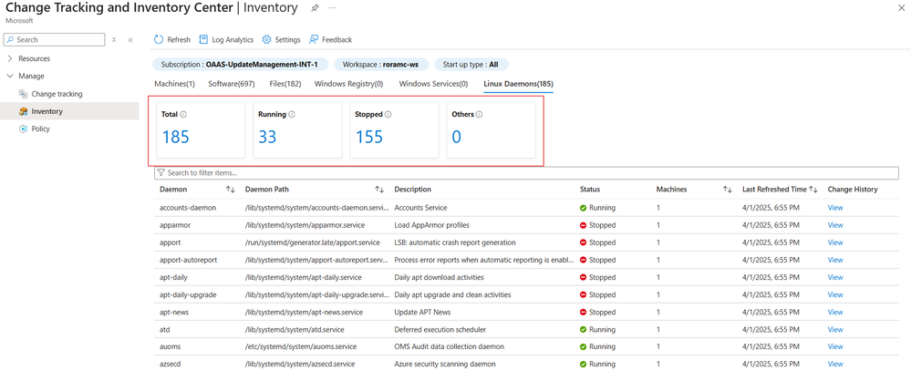Open Log Analytics
Screen dimensions: 911x371
[226, 39]
